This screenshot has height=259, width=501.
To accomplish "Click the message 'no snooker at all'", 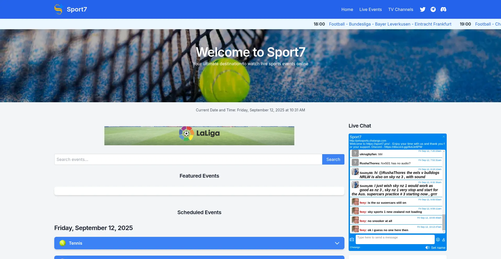I will 380,221.
